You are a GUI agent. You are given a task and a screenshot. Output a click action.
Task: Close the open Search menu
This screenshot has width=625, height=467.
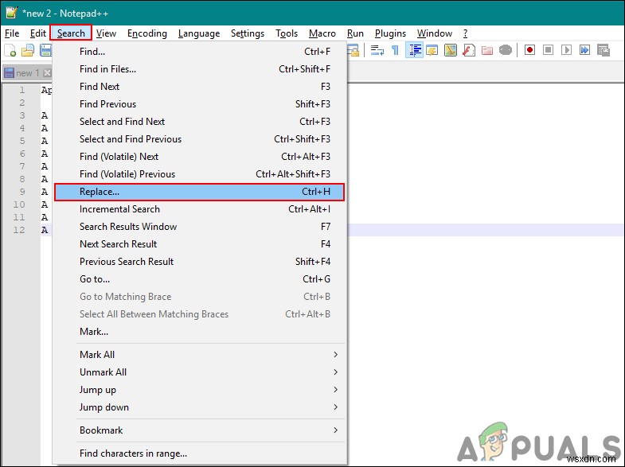[71, 33]
